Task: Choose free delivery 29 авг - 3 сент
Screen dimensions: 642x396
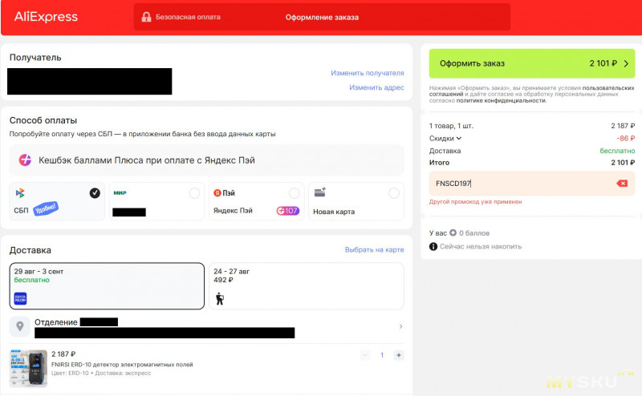Action: 107,286
